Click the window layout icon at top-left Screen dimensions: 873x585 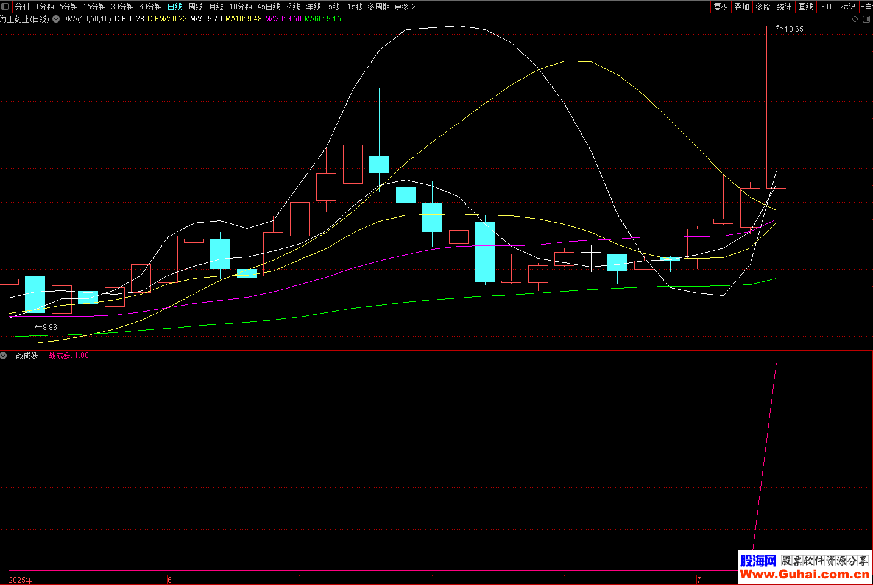point(5,7)
